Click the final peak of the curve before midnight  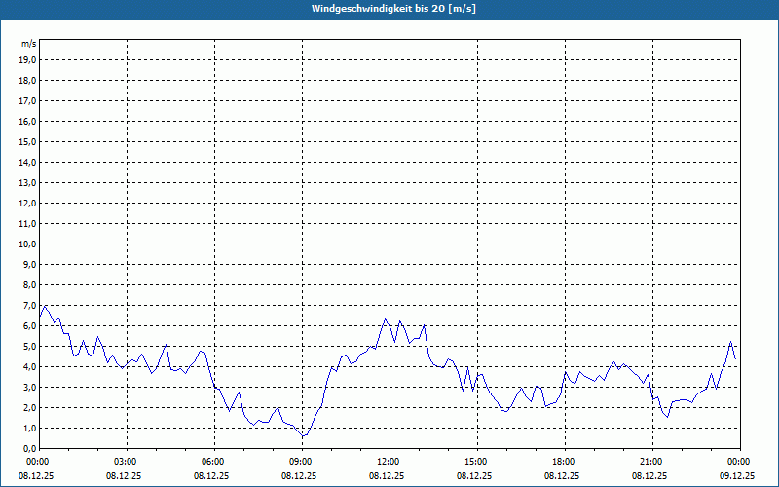coord(731,342)
